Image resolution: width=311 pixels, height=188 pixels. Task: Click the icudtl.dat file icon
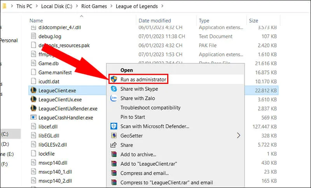point(33,81)
